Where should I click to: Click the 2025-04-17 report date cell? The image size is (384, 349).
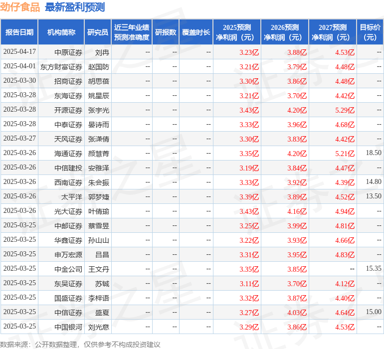tap(19, 52)
